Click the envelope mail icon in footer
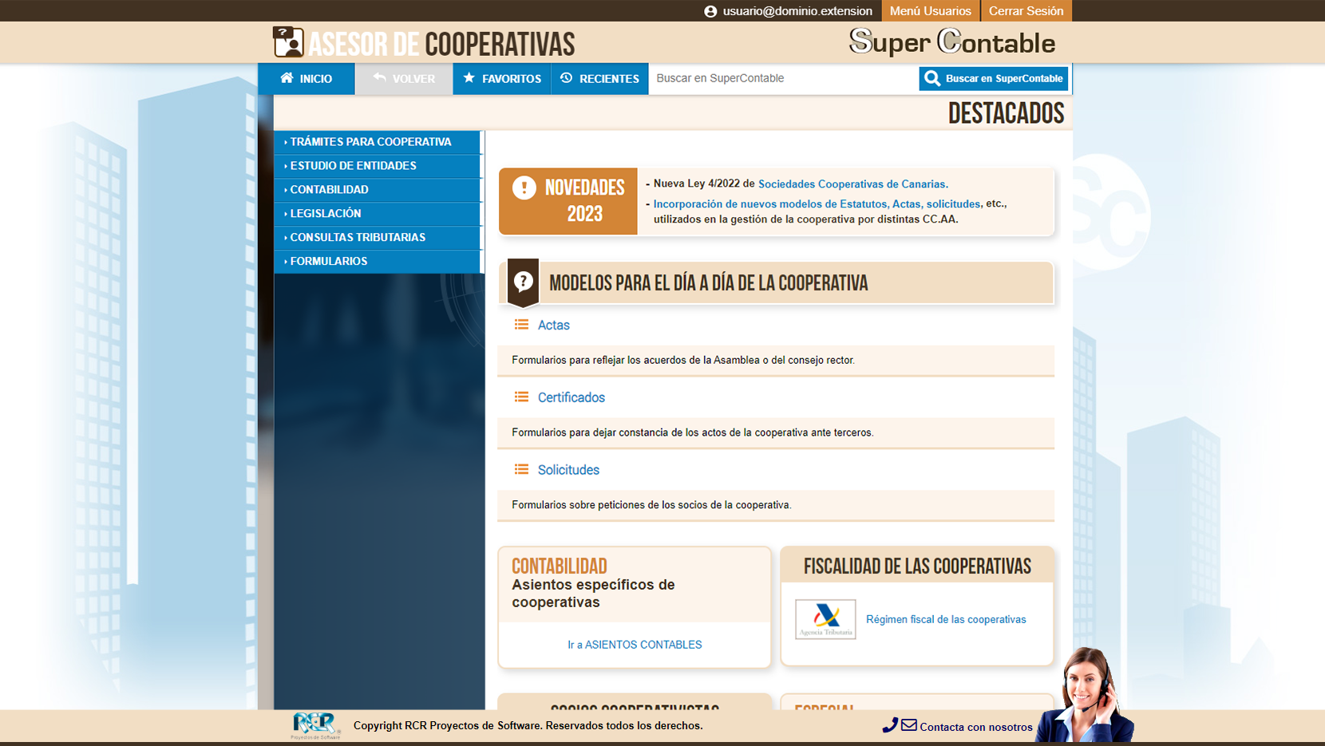1325x746 pixels. (x=909, y=725)
